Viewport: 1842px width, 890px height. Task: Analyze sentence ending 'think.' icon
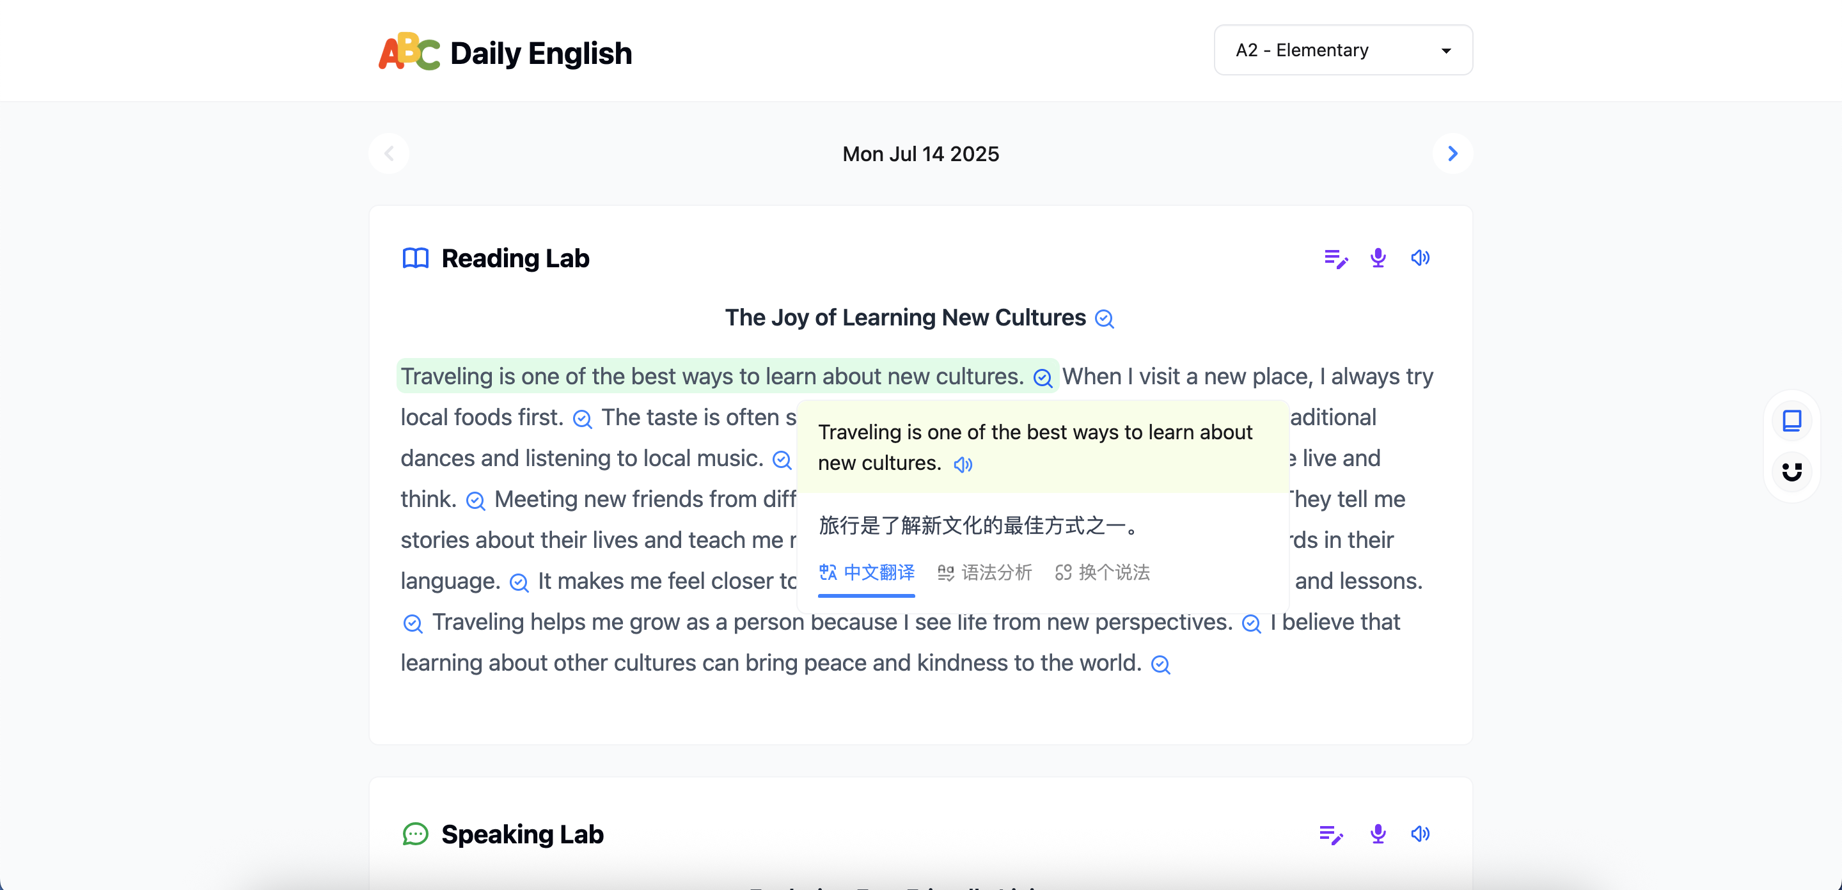[x=475, y=501]
